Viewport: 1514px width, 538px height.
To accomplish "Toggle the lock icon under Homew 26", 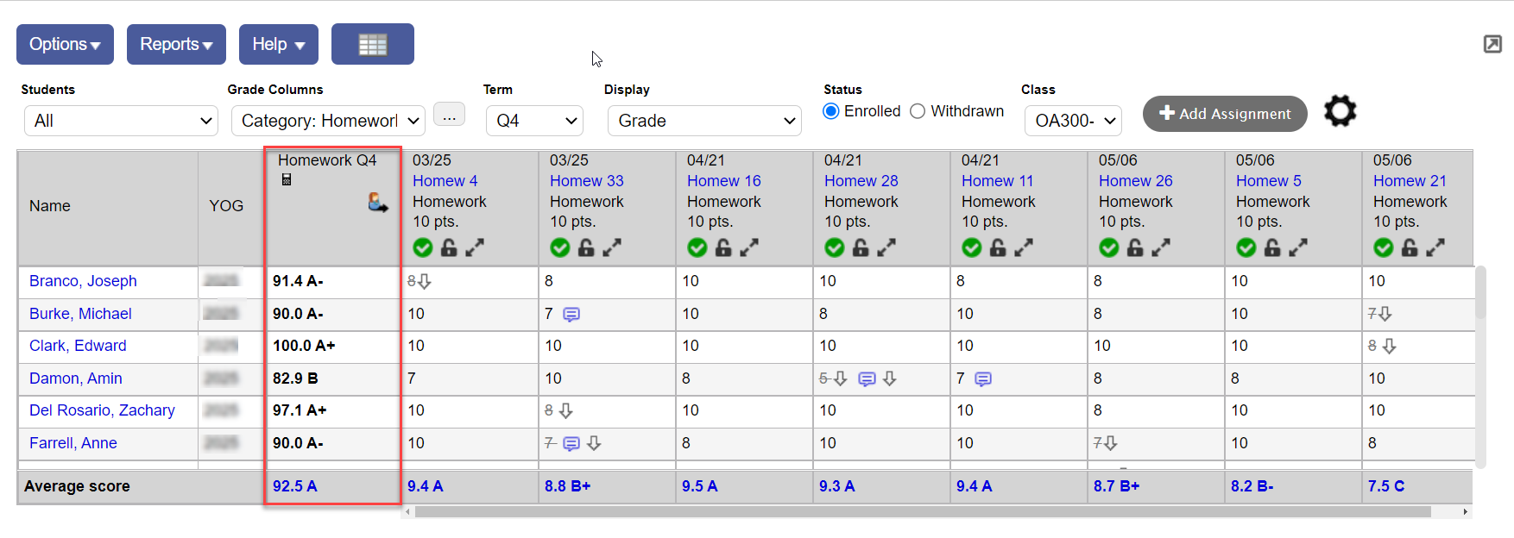I will [1135, 247].
